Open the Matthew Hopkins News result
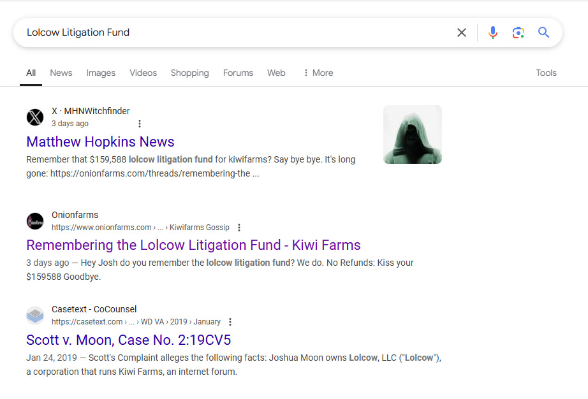 point(100,142)
